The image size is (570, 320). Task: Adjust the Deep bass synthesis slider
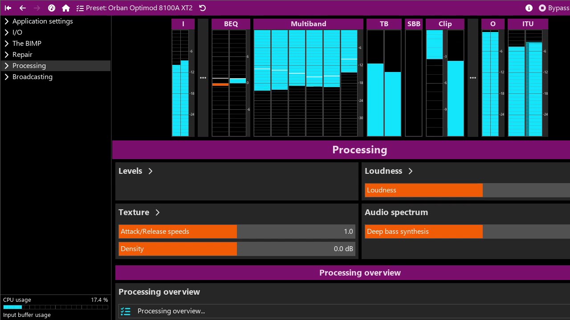point(467,232)
